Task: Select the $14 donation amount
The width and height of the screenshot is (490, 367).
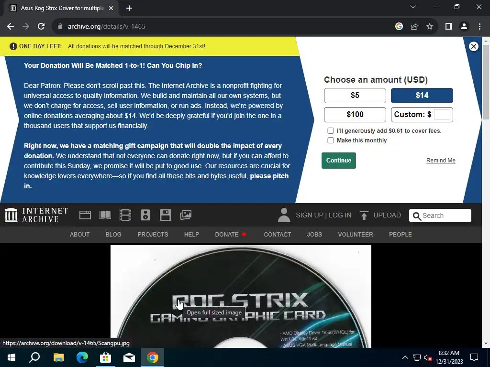Action: 422,96
